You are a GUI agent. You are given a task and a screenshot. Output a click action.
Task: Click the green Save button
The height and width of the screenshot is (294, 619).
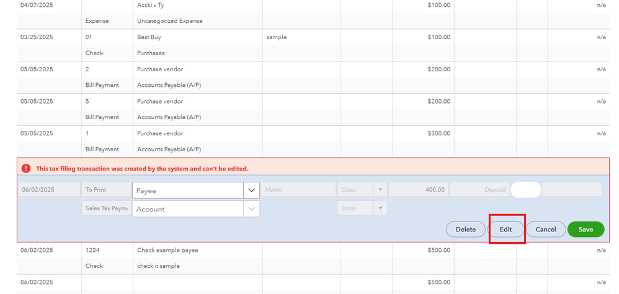586,229
